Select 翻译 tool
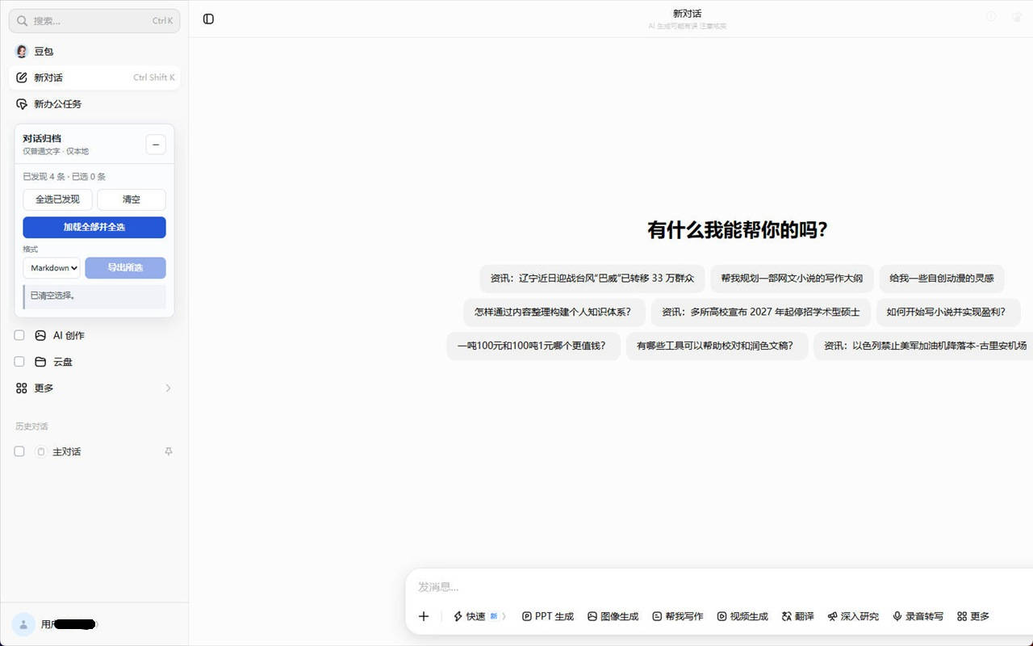The image size is (1033, 646). click(x=797, y=616)
